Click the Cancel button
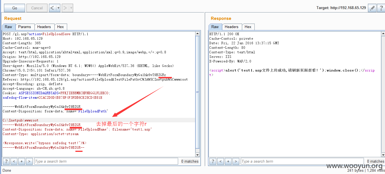Image resolution: width=385 pixels, height=174 pixels. (37, 8)
